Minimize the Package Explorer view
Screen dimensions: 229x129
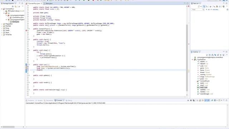pos(19,3)
